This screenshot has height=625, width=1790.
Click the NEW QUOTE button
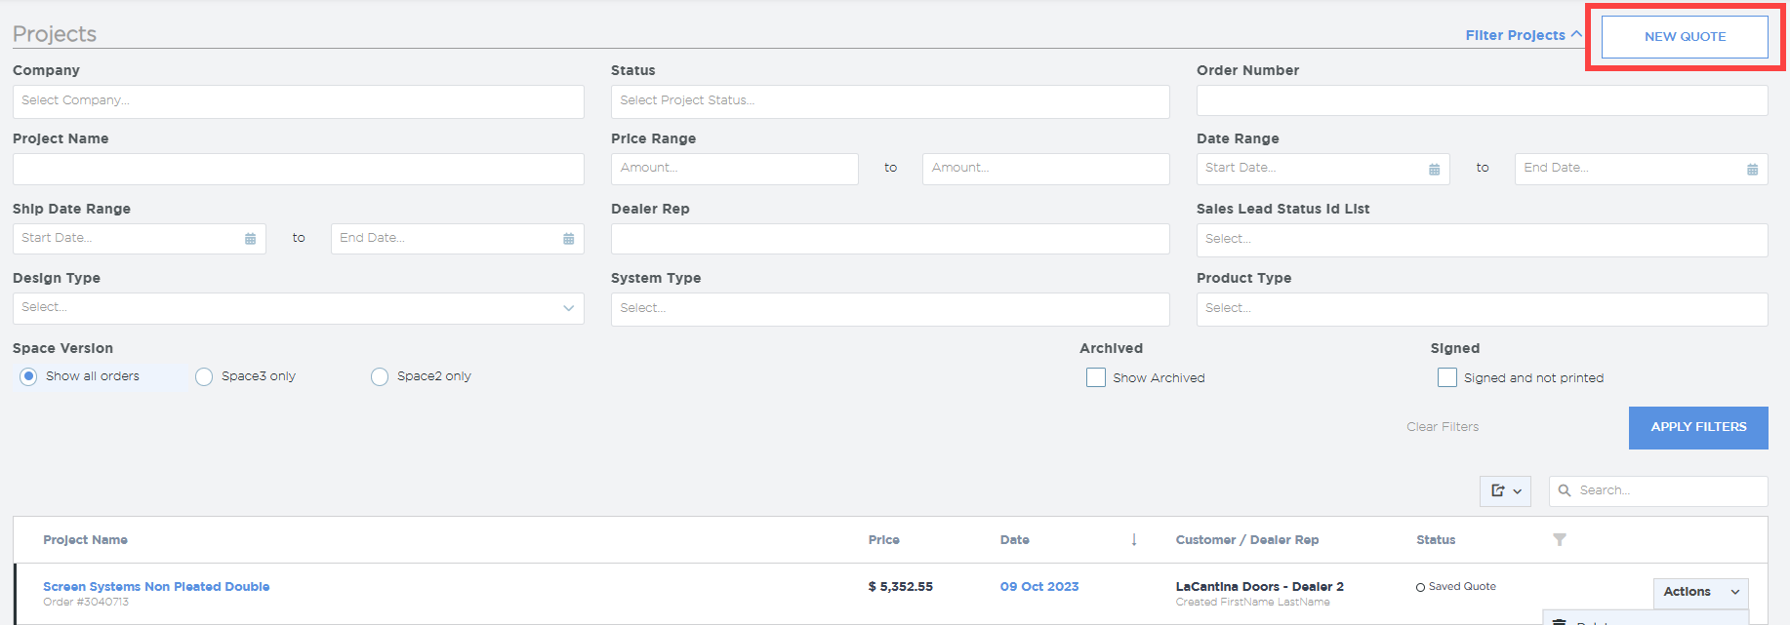tap(1685, 37)
